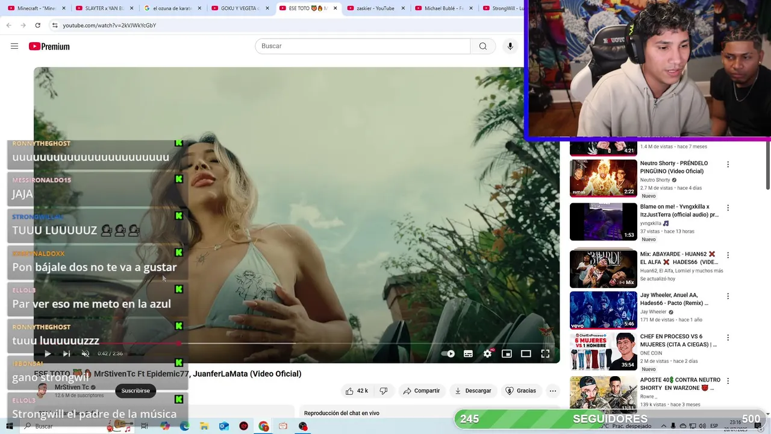Subscribe to MrStivenTc with Suscribirse
This screenshot has height=434, width=771.
pos(136,391)
